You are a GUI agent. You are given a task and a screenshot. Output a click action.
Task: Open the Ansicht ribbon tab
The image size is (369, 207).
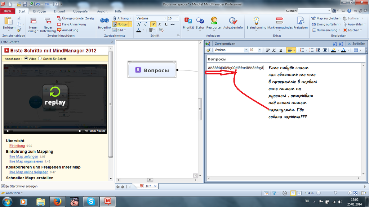coord(102,11)
